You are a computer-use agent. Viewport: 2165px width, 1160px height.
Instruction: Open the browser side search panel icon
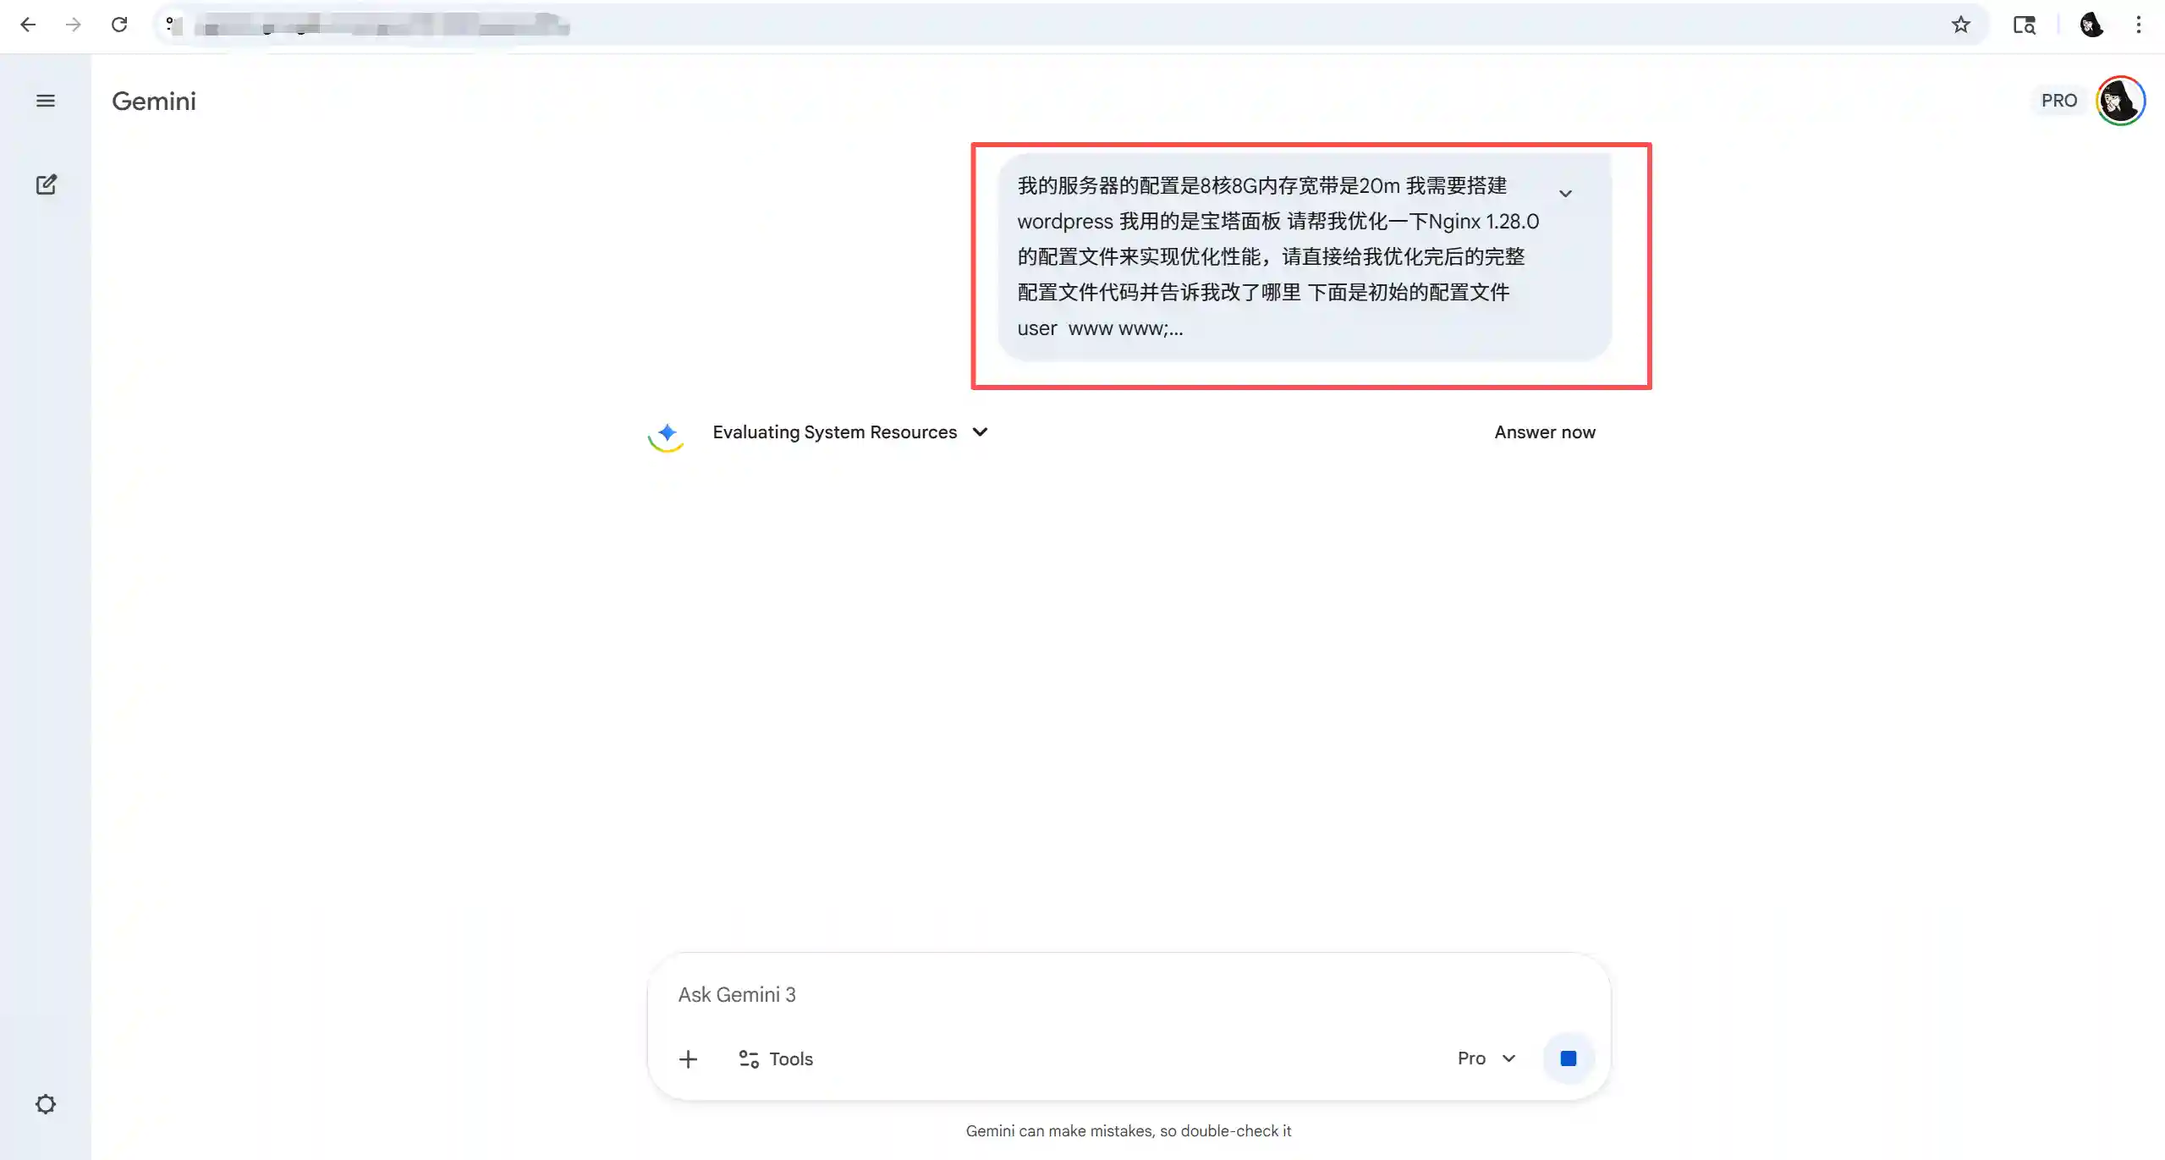[x=2025, y=25]
